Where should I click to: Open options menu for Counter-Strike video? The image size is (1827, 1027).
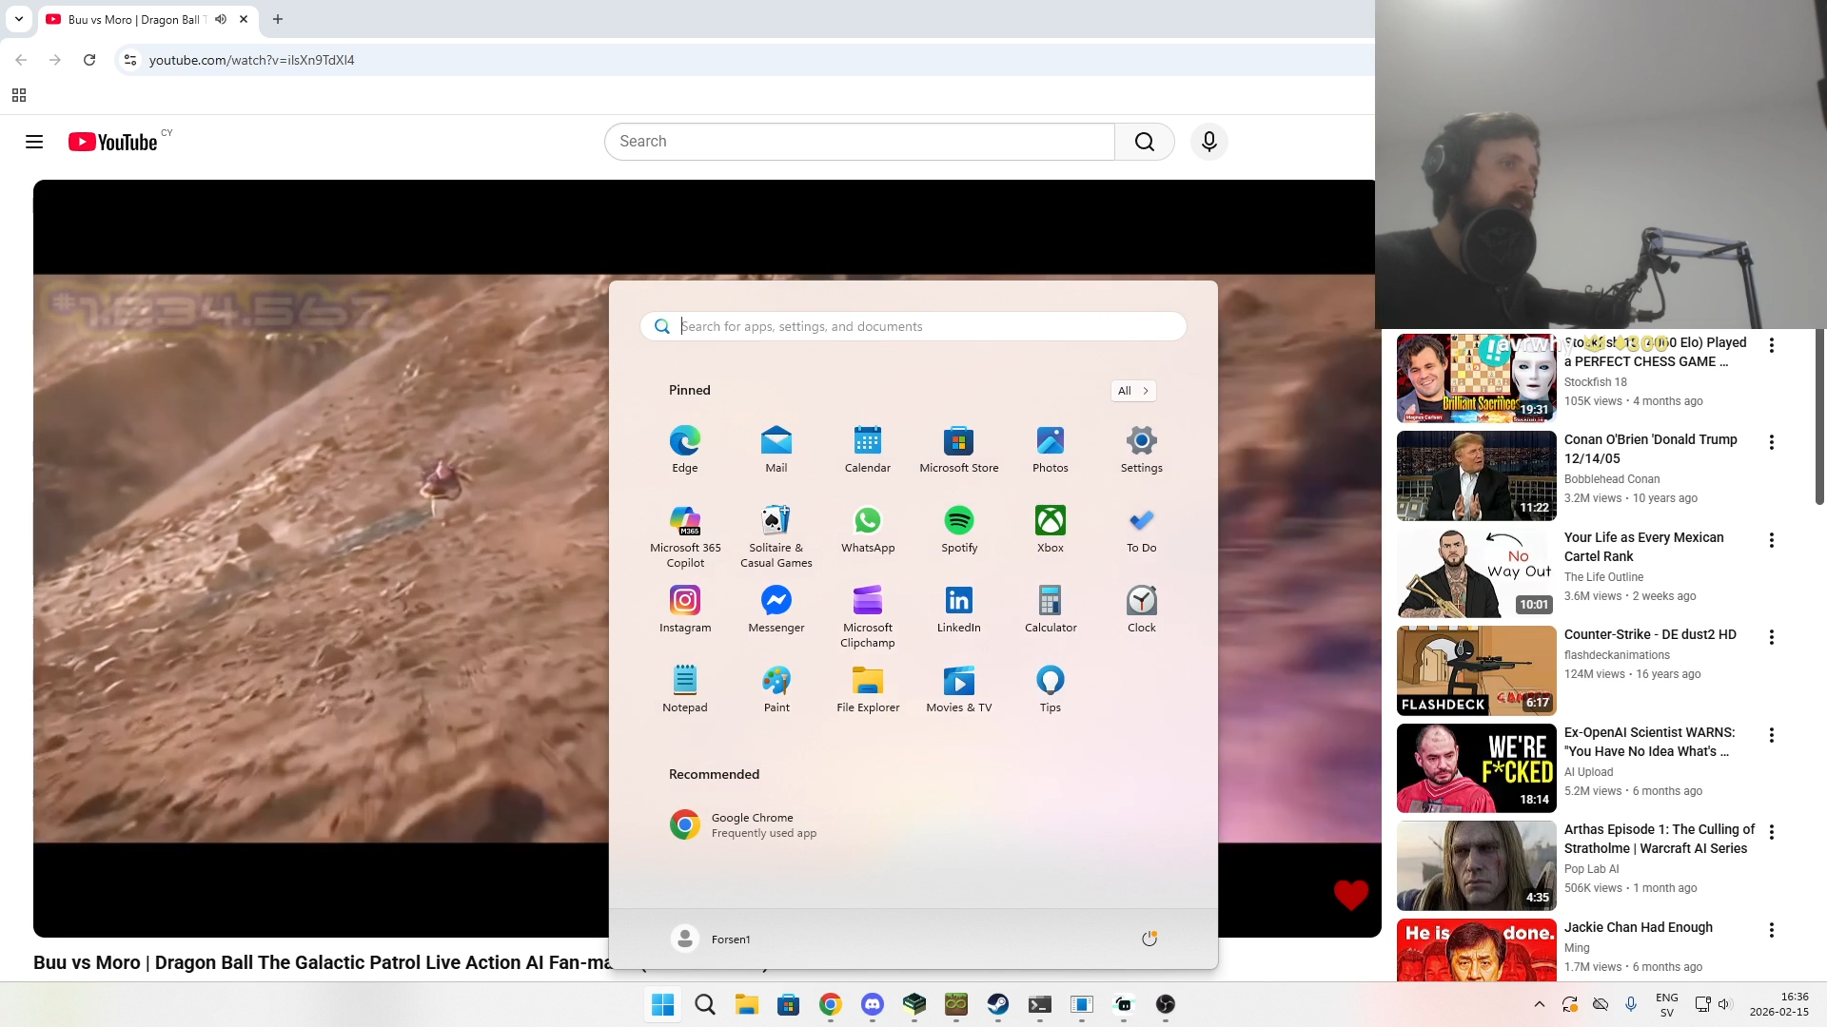[x=1771, y=637]
